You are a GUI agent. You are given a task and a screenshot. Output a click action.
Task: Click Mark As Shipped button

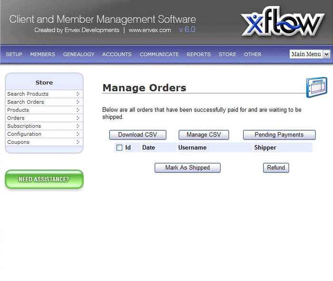pyautogui.click(x=187, y=168)
